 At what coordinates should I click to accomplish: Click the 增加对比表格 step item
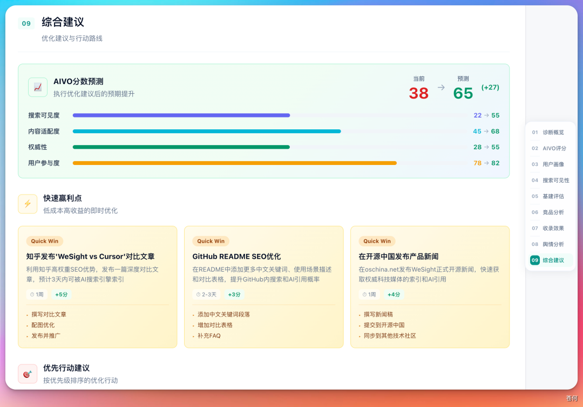(215, 325)
